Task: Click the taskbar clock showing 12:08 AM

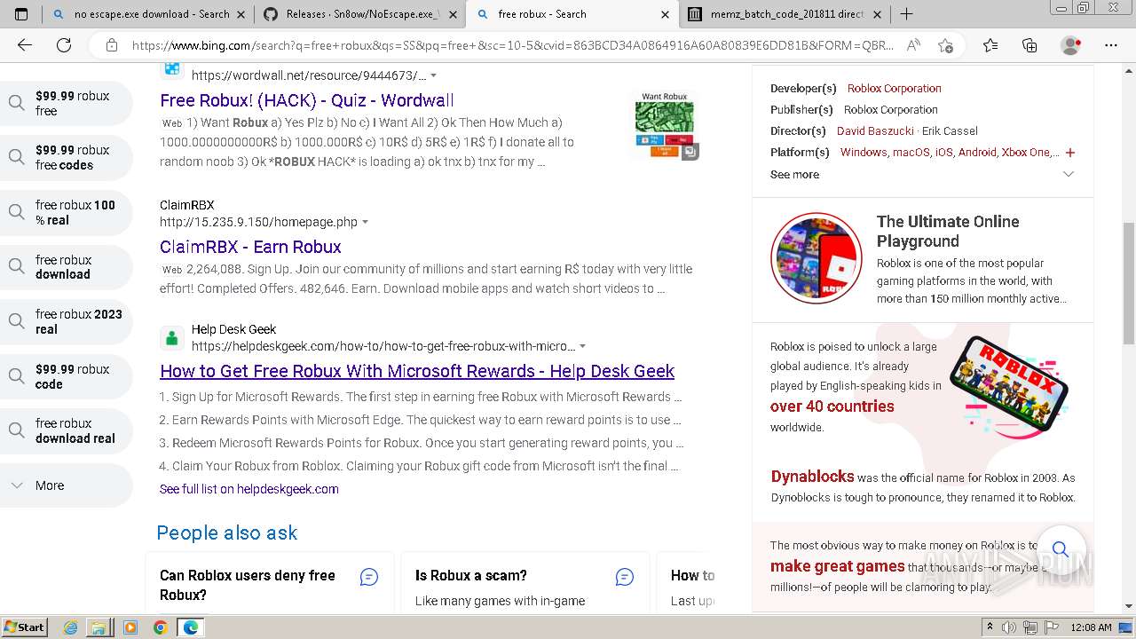Action: point(1091,627)
